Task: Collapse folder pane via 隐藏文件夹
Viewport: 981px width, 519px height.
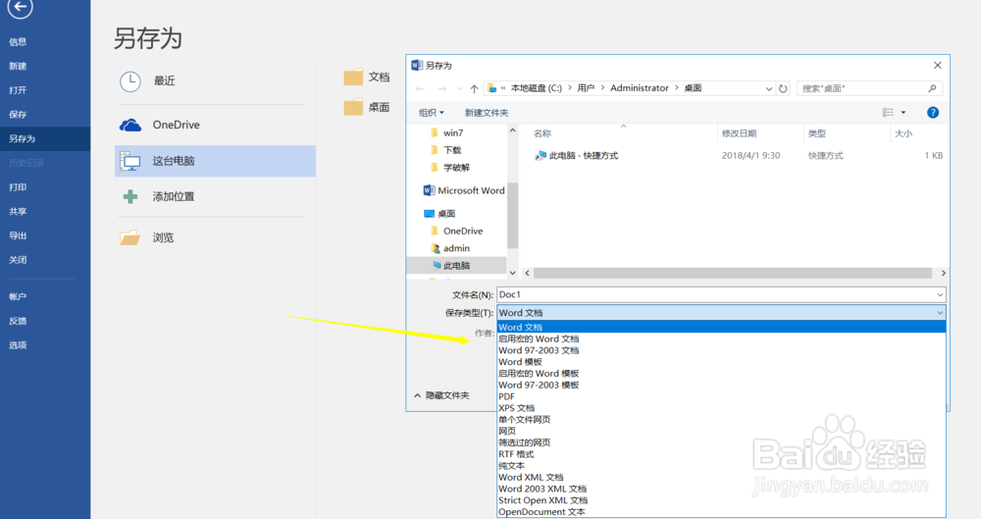Action: coord(441,395)
